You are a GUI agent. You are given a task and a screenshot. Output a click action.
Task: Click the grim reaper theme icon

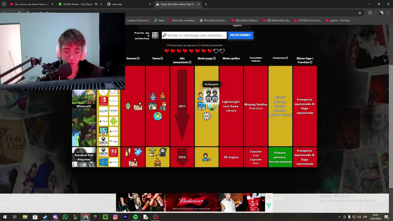coord(162,152)
